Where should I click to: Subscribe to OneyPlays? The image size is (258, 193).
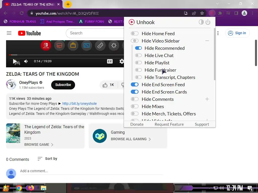pos(63,85)
